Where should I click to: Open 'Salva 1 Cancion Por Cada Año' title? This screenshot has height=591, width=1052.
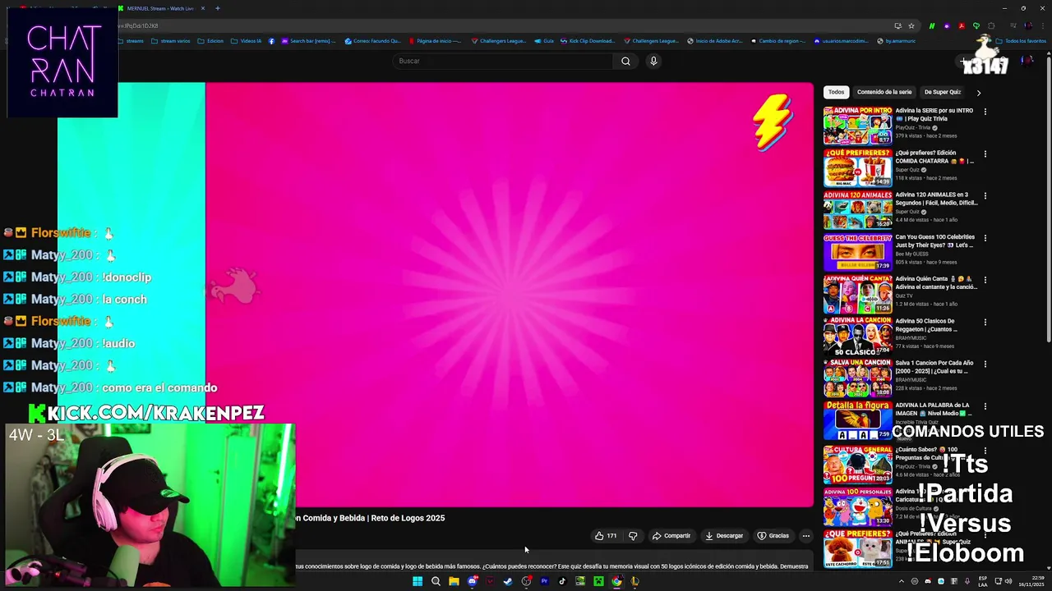(x=934, y=367)
